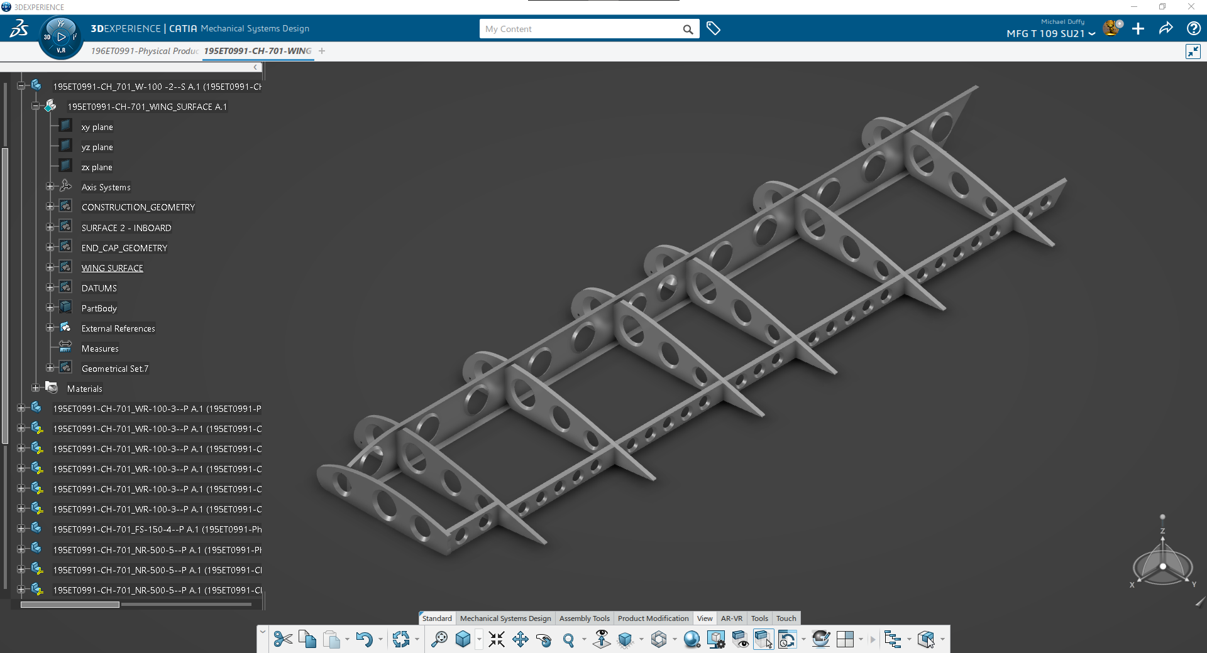Open the Product Modification tab

653,618
